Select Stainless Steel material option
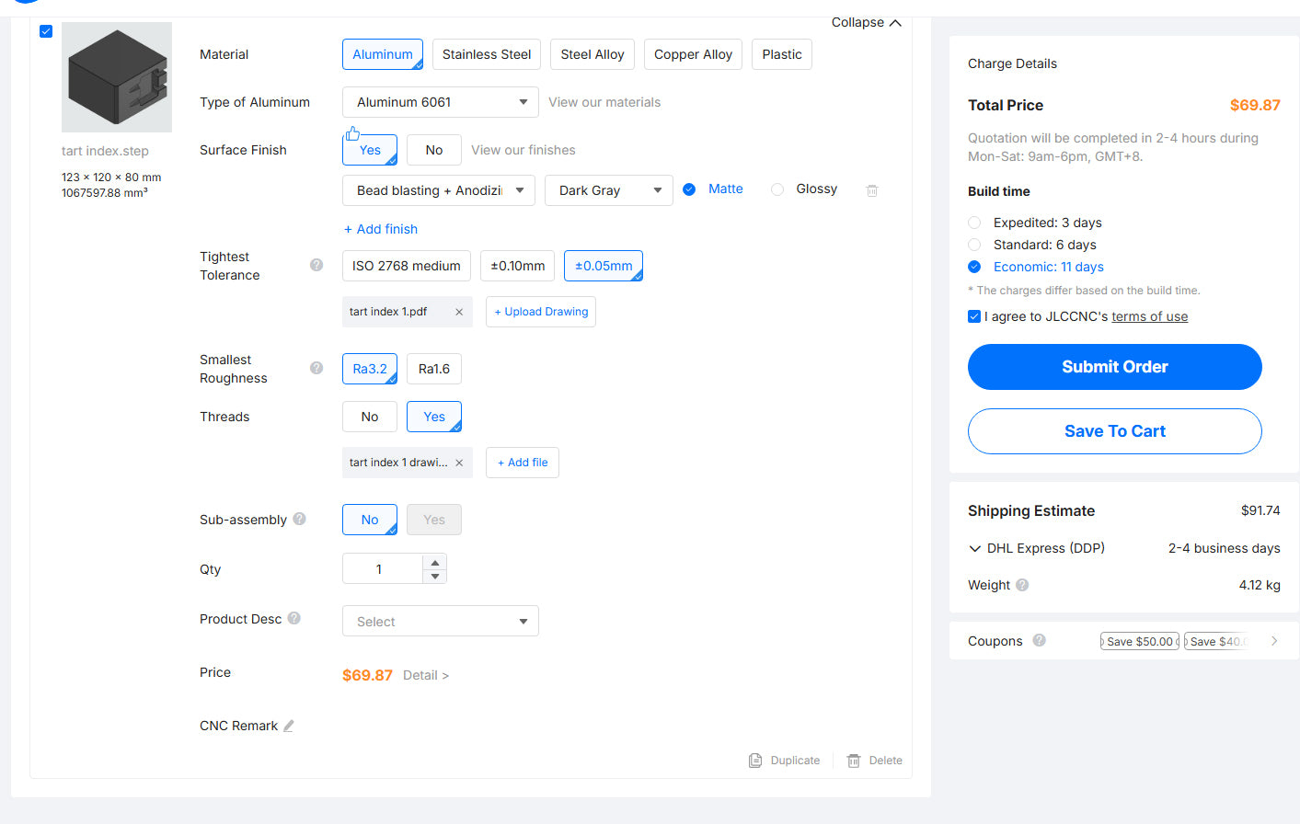1300x824 pixels. 486,54
